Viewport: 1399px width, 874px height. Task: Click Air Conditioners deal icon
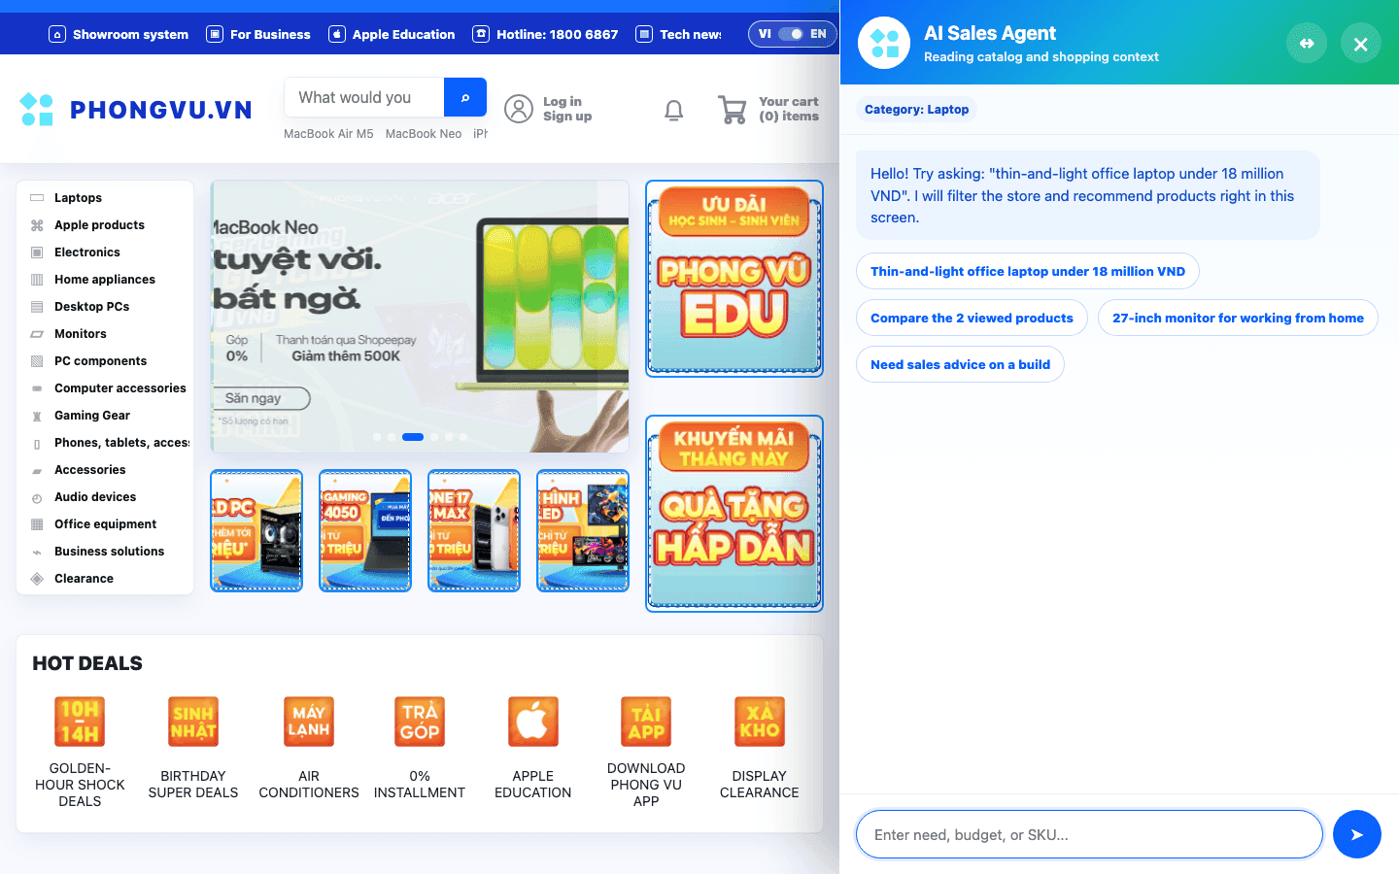[x=309, y=722]
